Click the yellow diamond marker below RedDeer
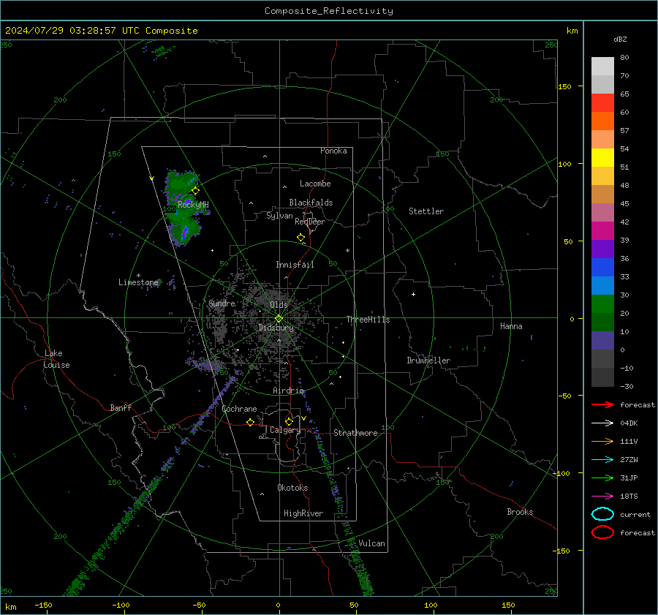Image resolution: width=658 pixels, height=615 pixels. pos(301,238)
